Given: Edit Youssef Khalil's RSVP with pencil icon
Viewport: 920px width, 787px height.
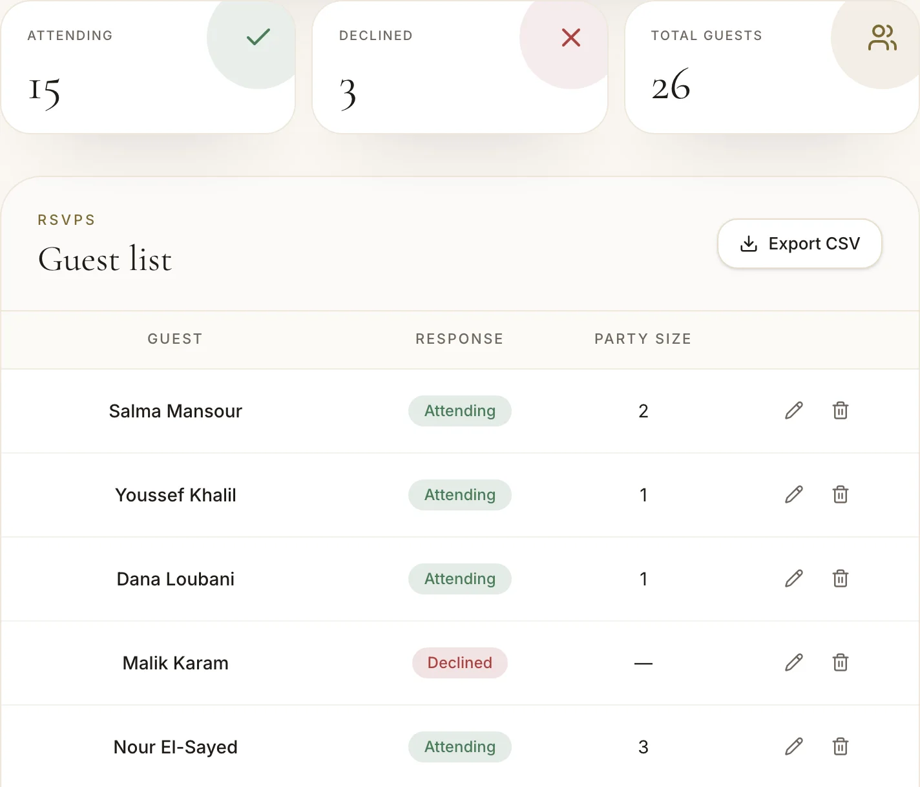Looking at the screenshot, I should click(x=794, y=494).
